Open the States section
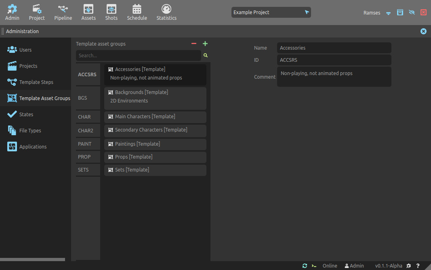The width and height of the screenshot is (431, 270). coord(36,114)
